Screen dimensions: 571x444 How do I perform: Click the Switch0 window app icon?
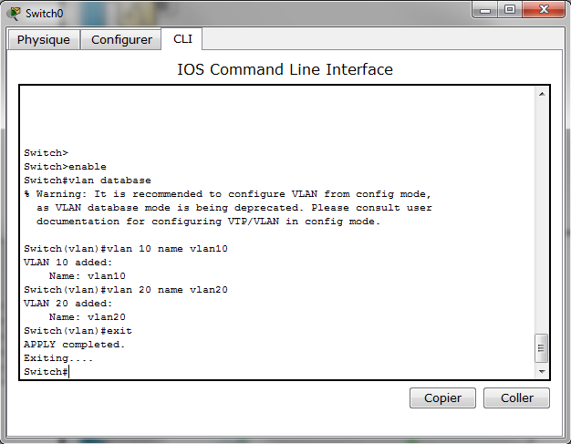[x=14, y=13]
